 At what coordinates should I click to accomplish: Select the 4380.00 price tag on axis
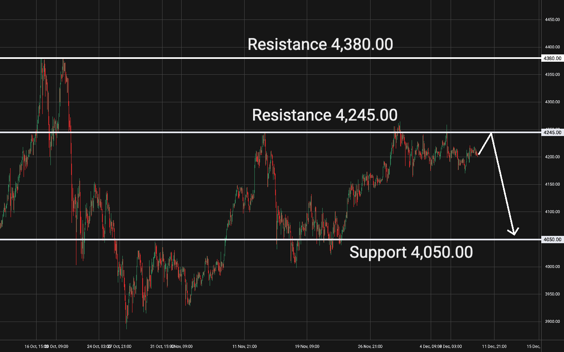[552, 58]
